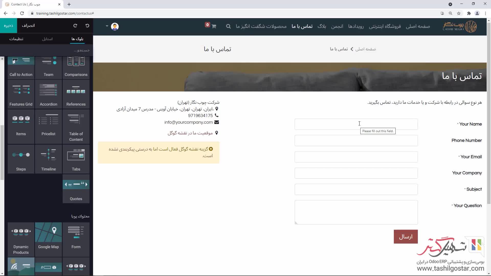This screenshot has width=491, height=276.
Task: Select the Quotes block
Action: [76, 189]
